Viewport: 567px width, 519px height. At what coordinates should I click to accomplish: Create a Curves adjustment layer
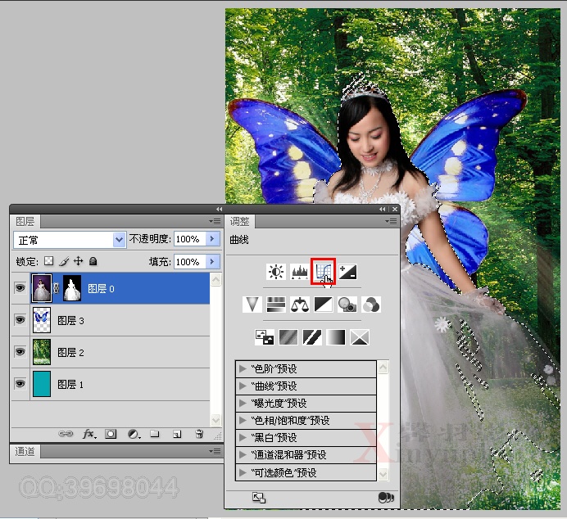(x=324, y=272)
